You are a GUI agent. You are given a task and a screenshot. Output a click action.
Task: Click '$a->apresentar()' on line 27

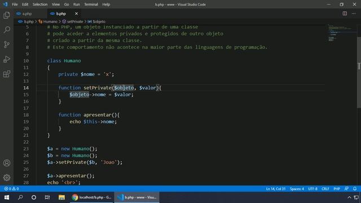click(71, 176)
